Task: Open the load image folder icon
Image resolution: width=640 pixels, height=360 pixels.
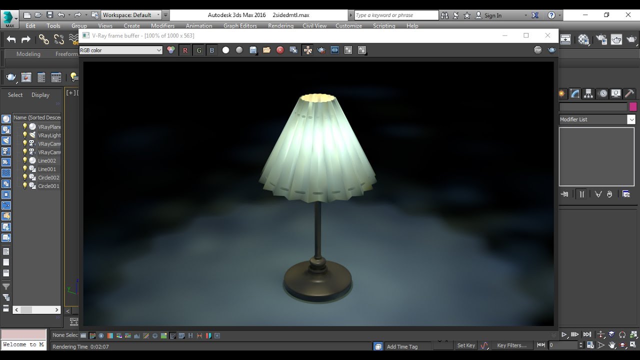Action: point(266,50)
